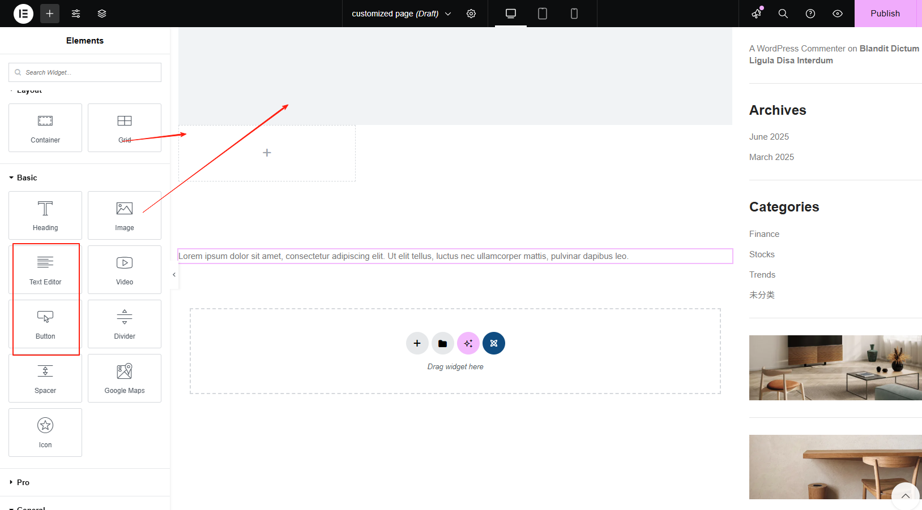Collapse the Basic widgets section
The height and width of the screenshot is (510, 922).
click(x=25, y=177)
